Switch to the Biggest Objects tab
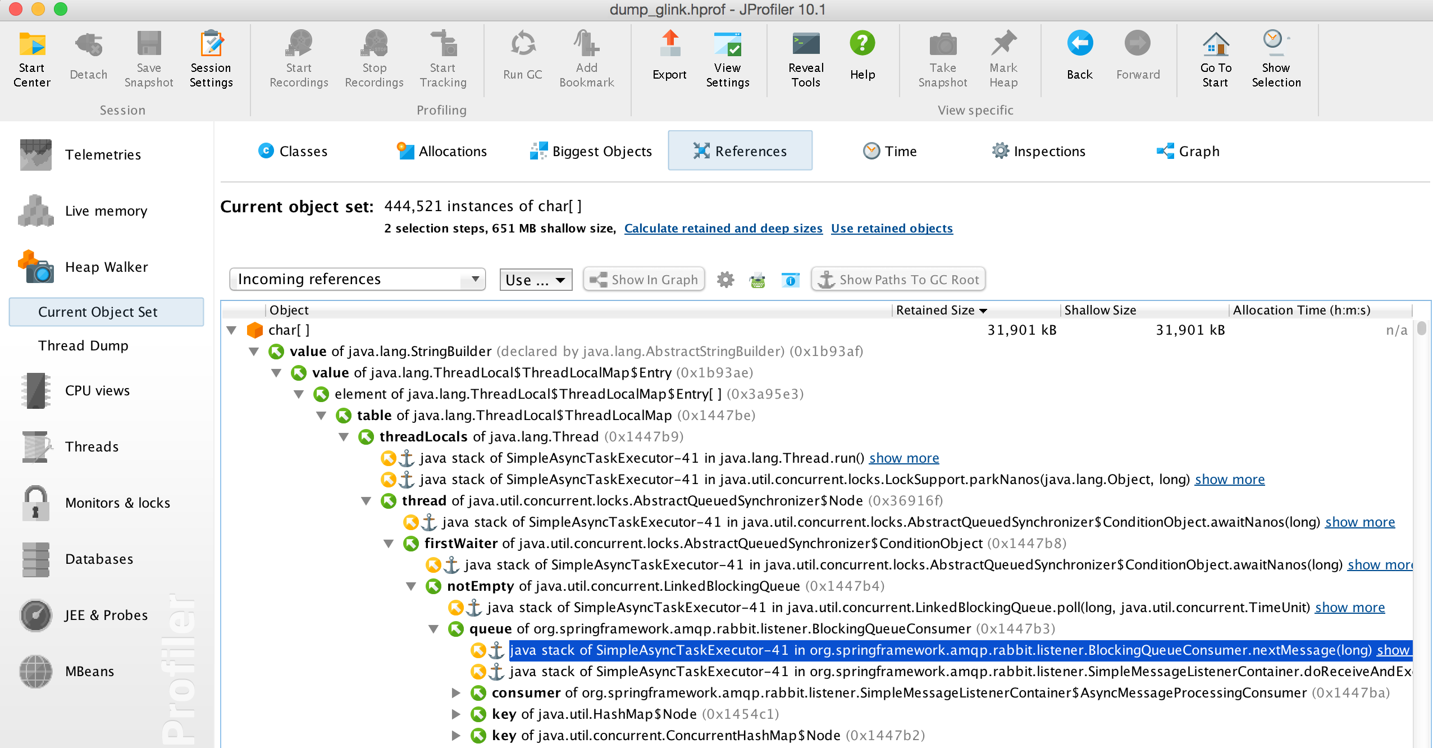The height and width of the screenshot is (748, 1433). (591, 151)
